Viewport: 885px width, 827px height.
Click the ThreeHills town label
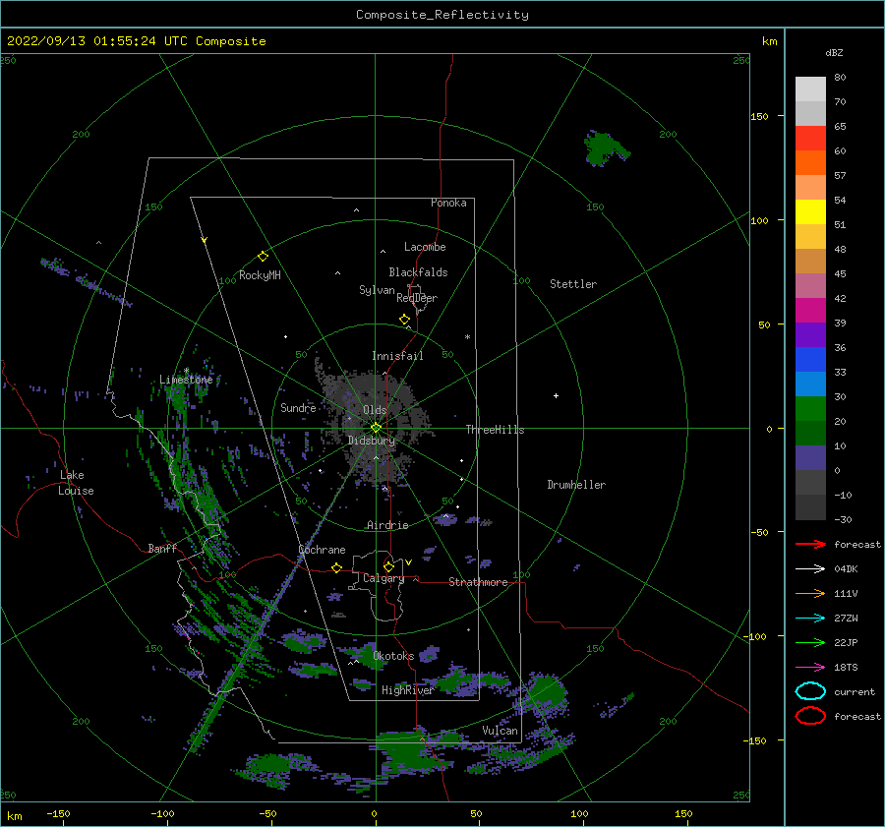[495, 430]
